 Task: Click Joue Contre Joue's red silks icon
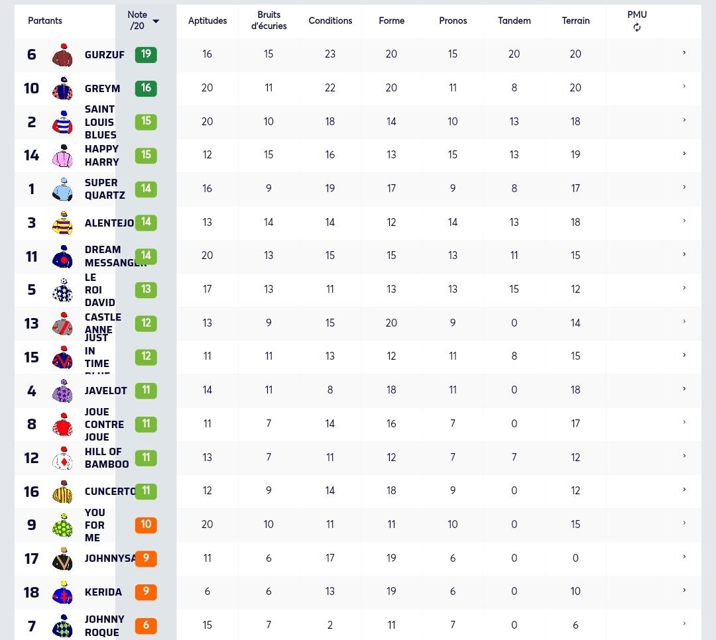[62, 425]
